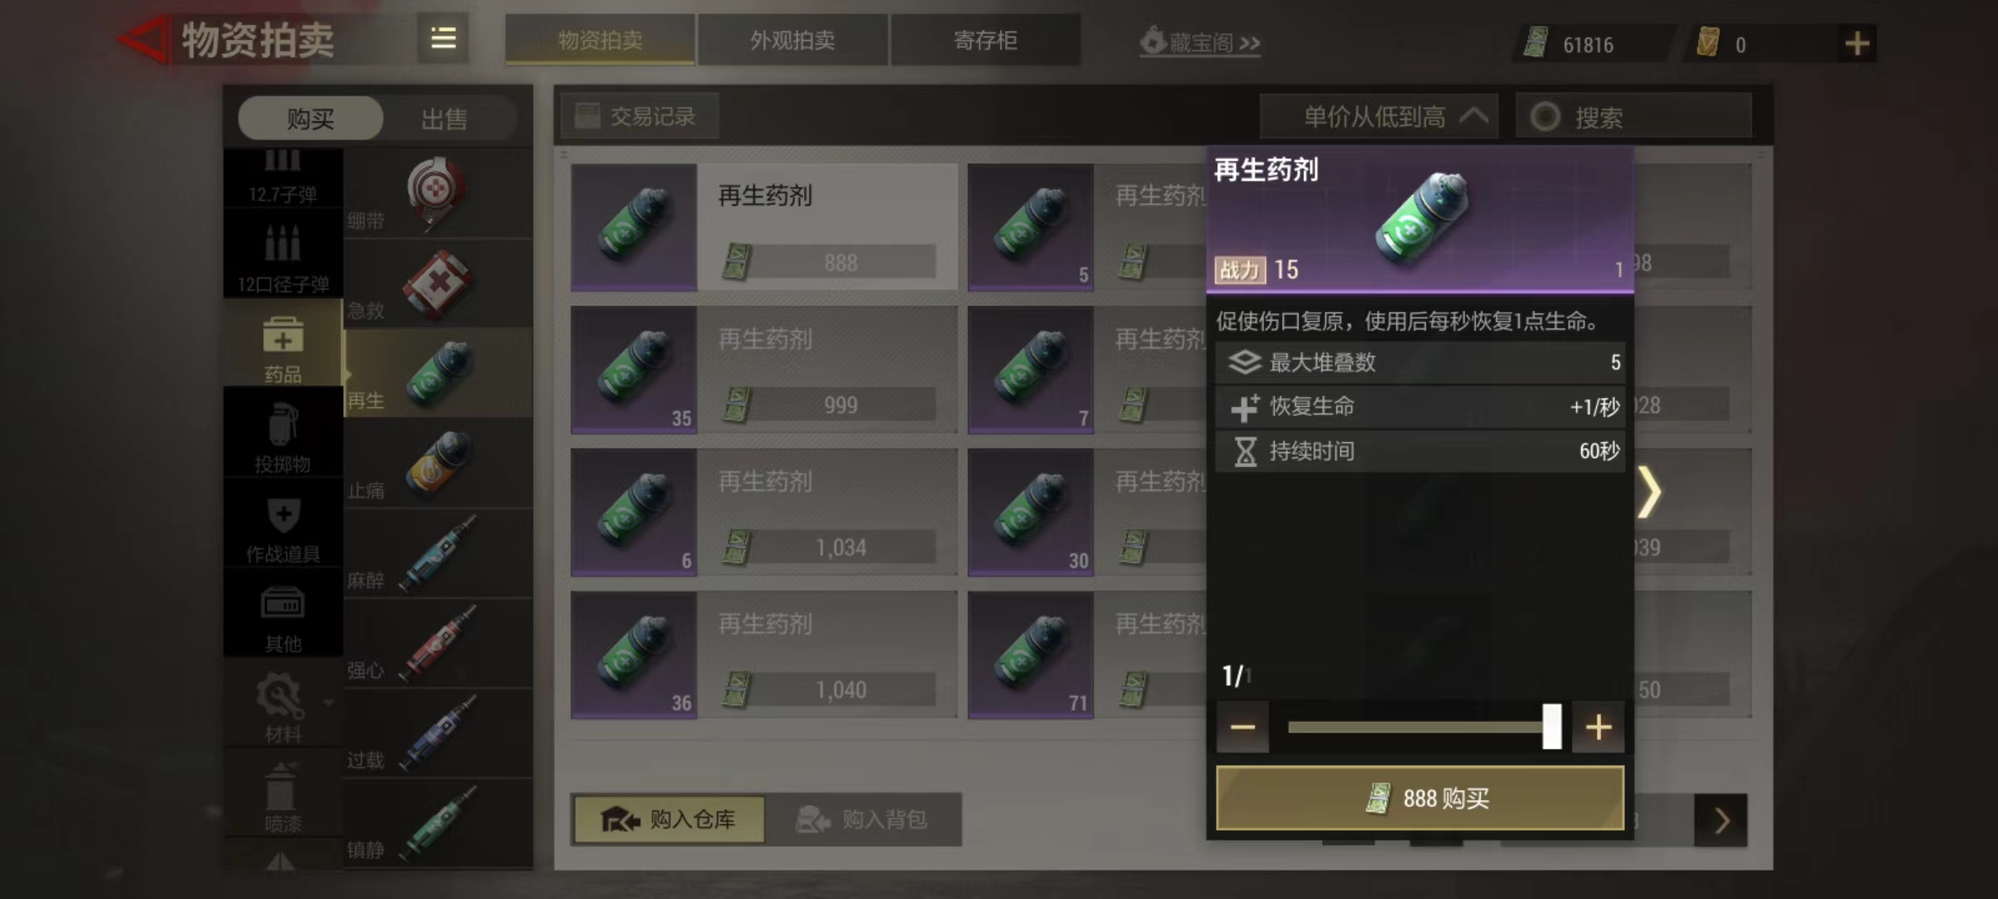Choose the 急救 first aid kit item
The image size is (1998, 899).
click(438, 284)
